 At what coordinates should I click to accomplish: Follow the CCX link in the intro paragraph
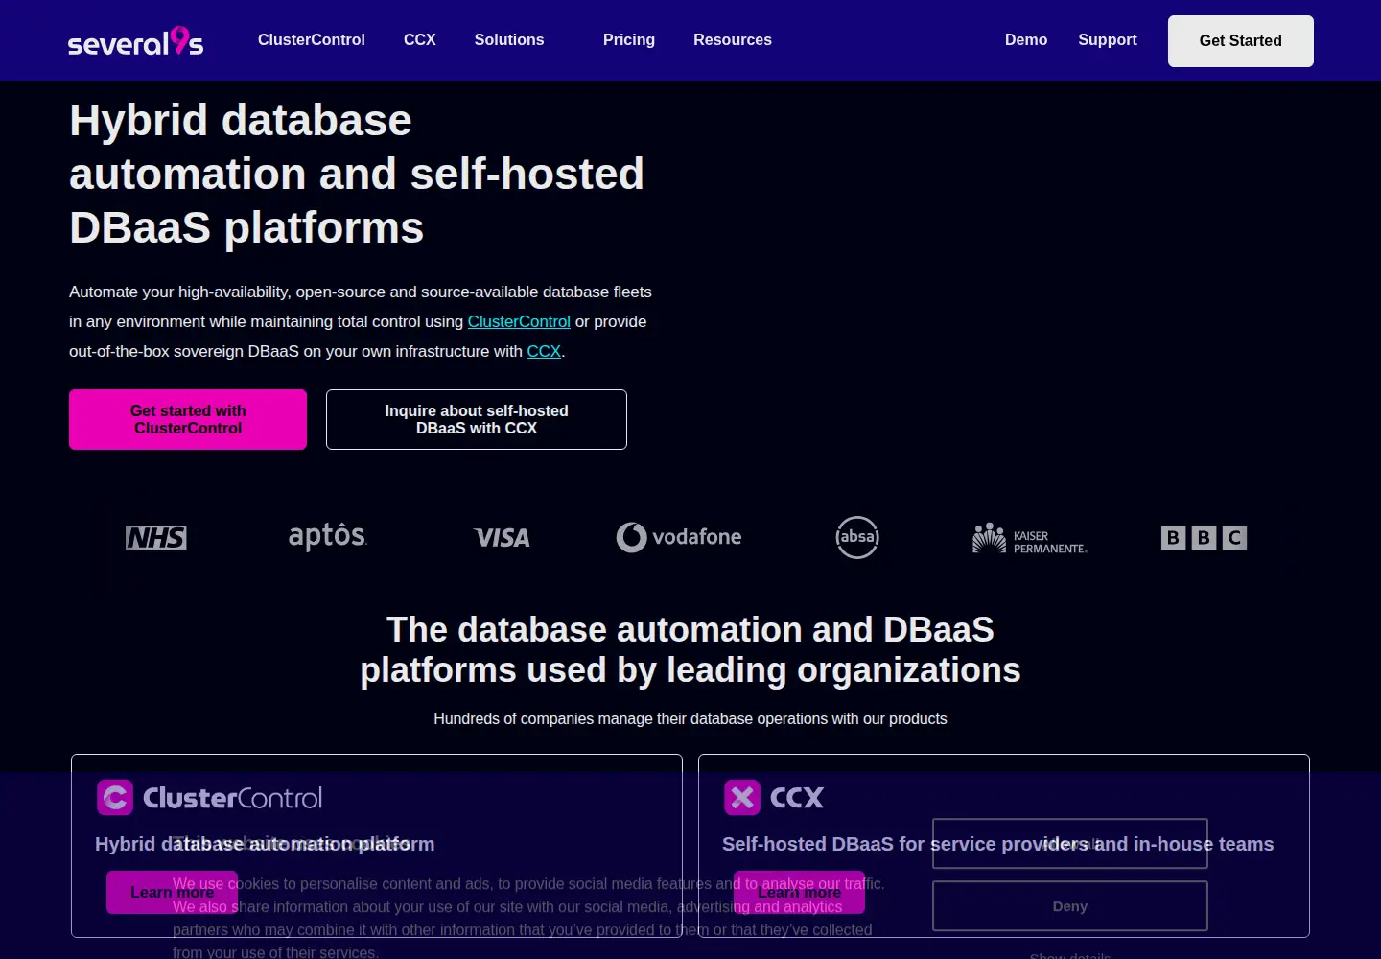[544, 351]
